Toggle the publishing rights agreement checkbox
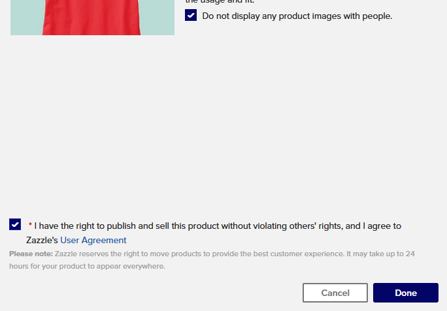This screenshot has width=447, height=311. coord(15,224)
